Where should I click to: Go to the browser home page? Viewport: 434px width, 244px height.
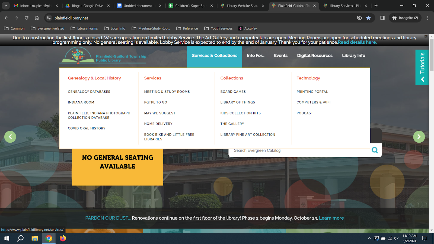coord(37,18)
